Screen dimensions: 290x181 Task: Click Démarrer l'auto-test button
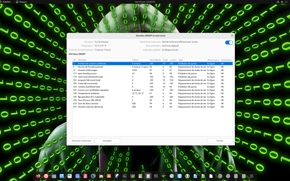point(81,141)
